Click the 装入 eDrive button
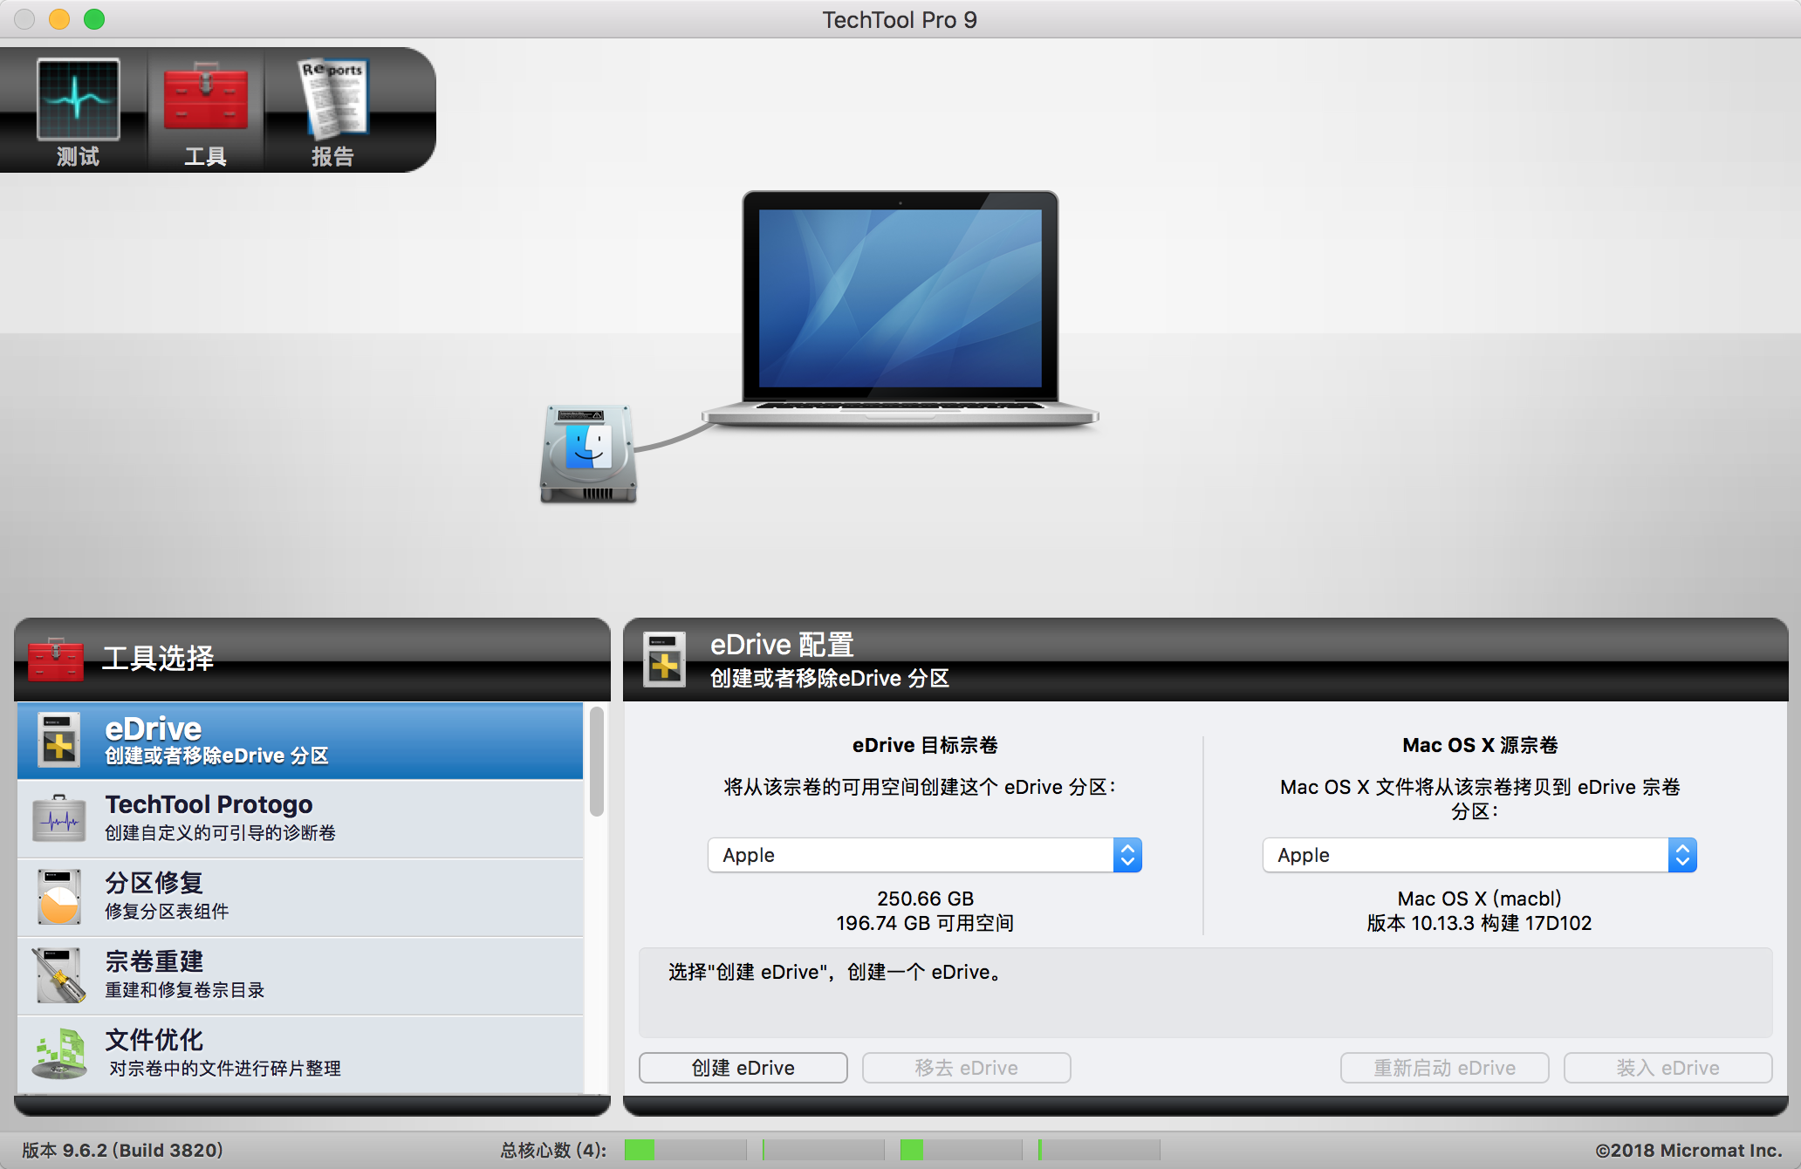This screenshot has height=1169, width=1801. (x=1667, y=1068)
